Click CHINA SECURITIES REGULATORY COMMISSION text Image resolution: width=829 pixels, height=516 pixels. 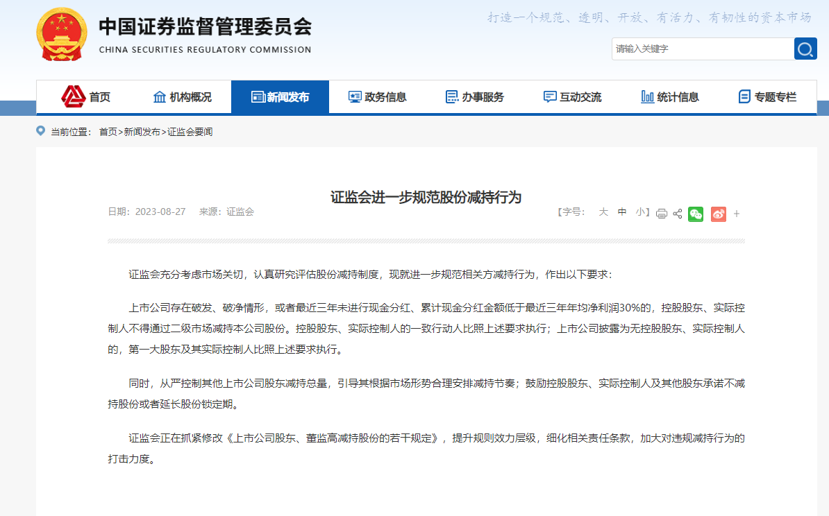(205, 50)
